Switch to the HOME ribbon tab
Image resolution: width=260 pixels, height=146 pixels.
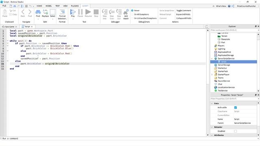coord(39,6)
